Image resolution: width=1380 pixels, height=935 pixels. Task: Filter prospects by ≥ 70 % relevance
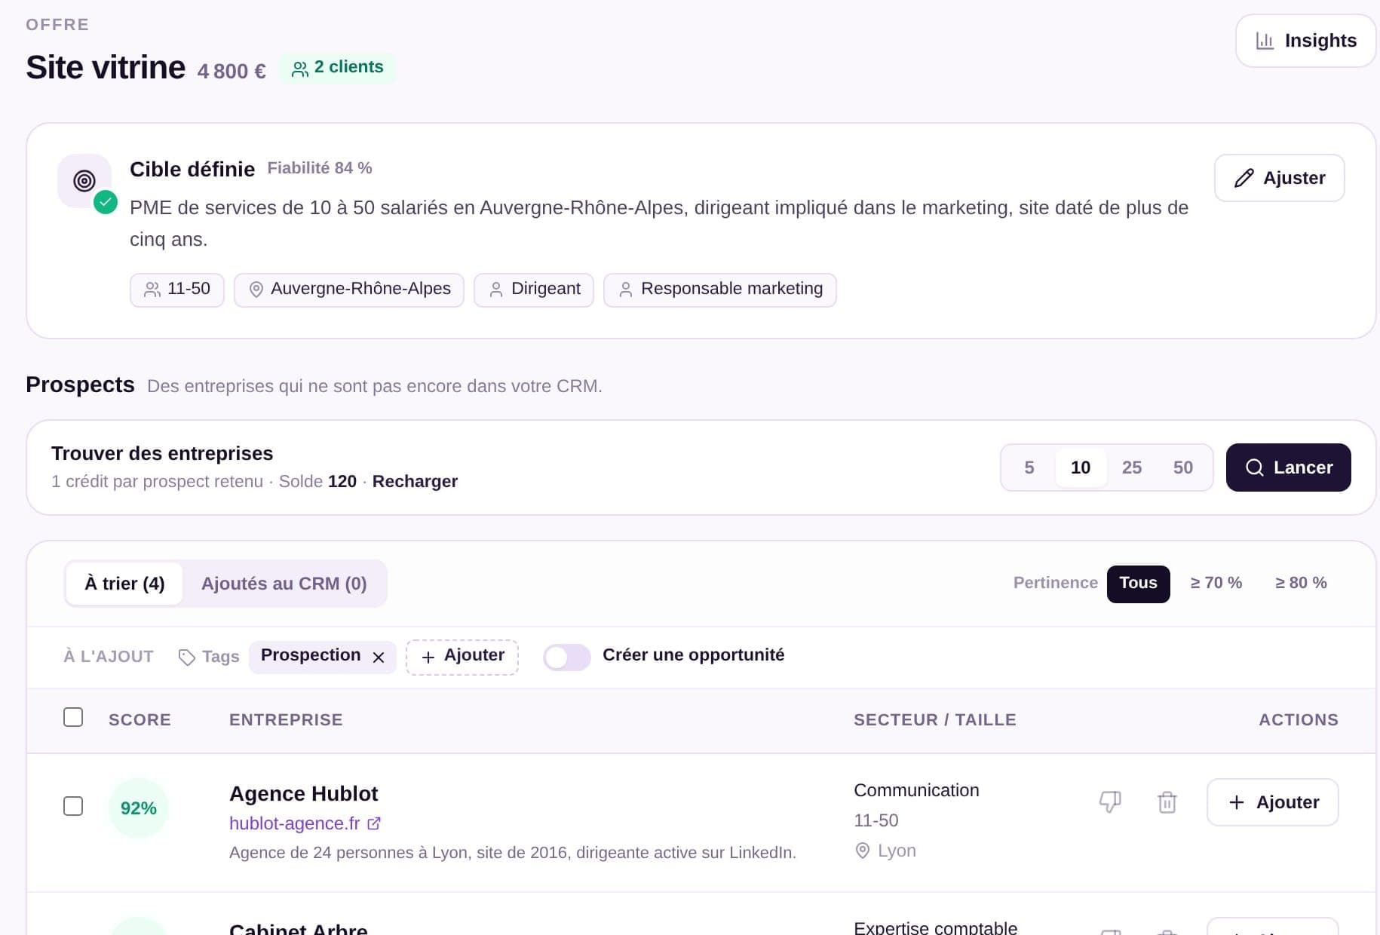(1216, 584)
